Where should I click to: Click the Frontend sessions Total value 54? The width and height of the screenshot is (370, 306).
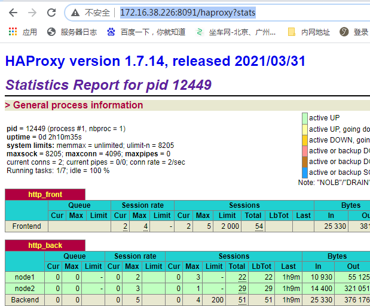(259, 226)
